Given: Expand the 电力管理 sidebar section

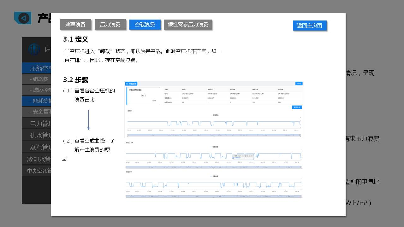Looking at the screenshot, I should tap(39, 123).
